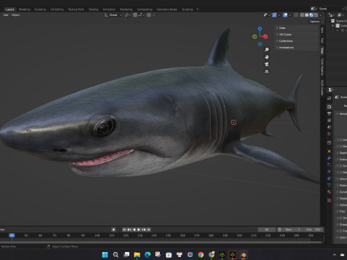Open the viewport shading options dropdown arrow

320,15
